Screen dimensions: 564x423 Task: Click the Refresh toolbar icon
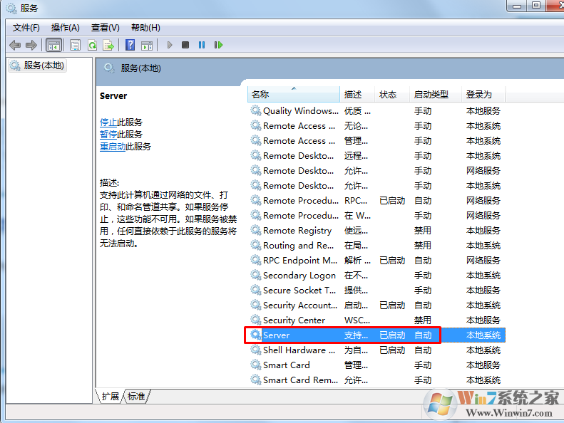tap(92, 46)
